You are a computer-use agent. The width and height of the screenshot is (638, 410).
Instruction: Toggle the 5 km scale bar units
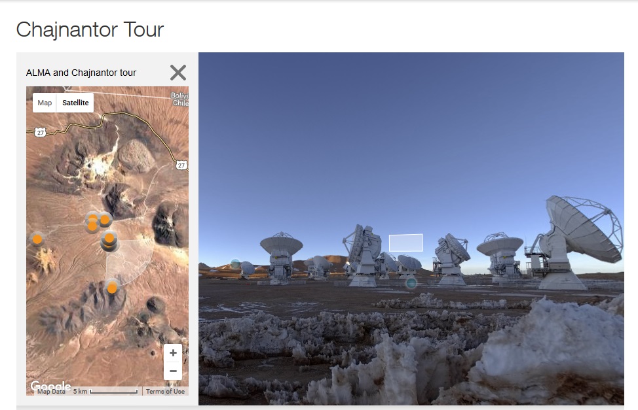pos(105,391)
